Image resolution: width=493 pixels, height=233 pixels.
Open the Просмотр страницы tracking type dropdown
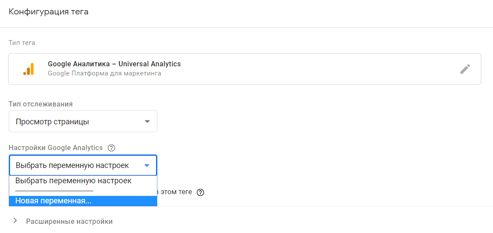83,121
